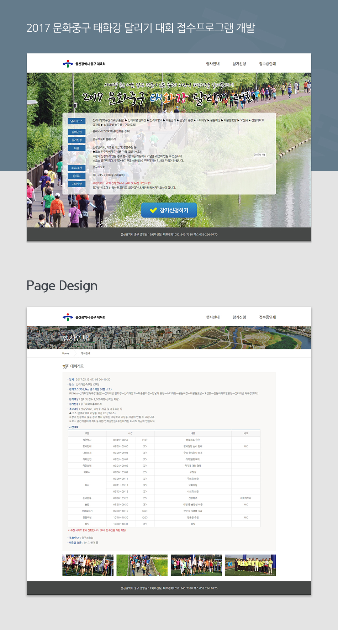Click the 달리기코스 blue label

pos(76,121)
